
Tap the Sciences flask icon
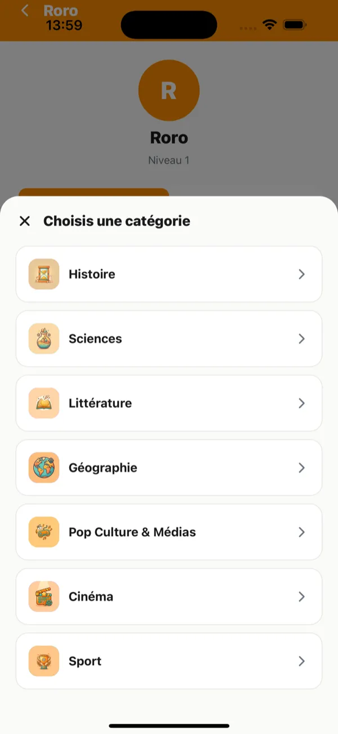pyautogui.click(x=44, y=339)
